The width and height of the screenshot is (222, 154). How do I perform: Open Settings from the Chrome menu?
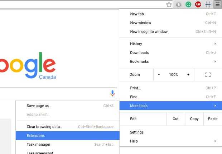point(137,132)
